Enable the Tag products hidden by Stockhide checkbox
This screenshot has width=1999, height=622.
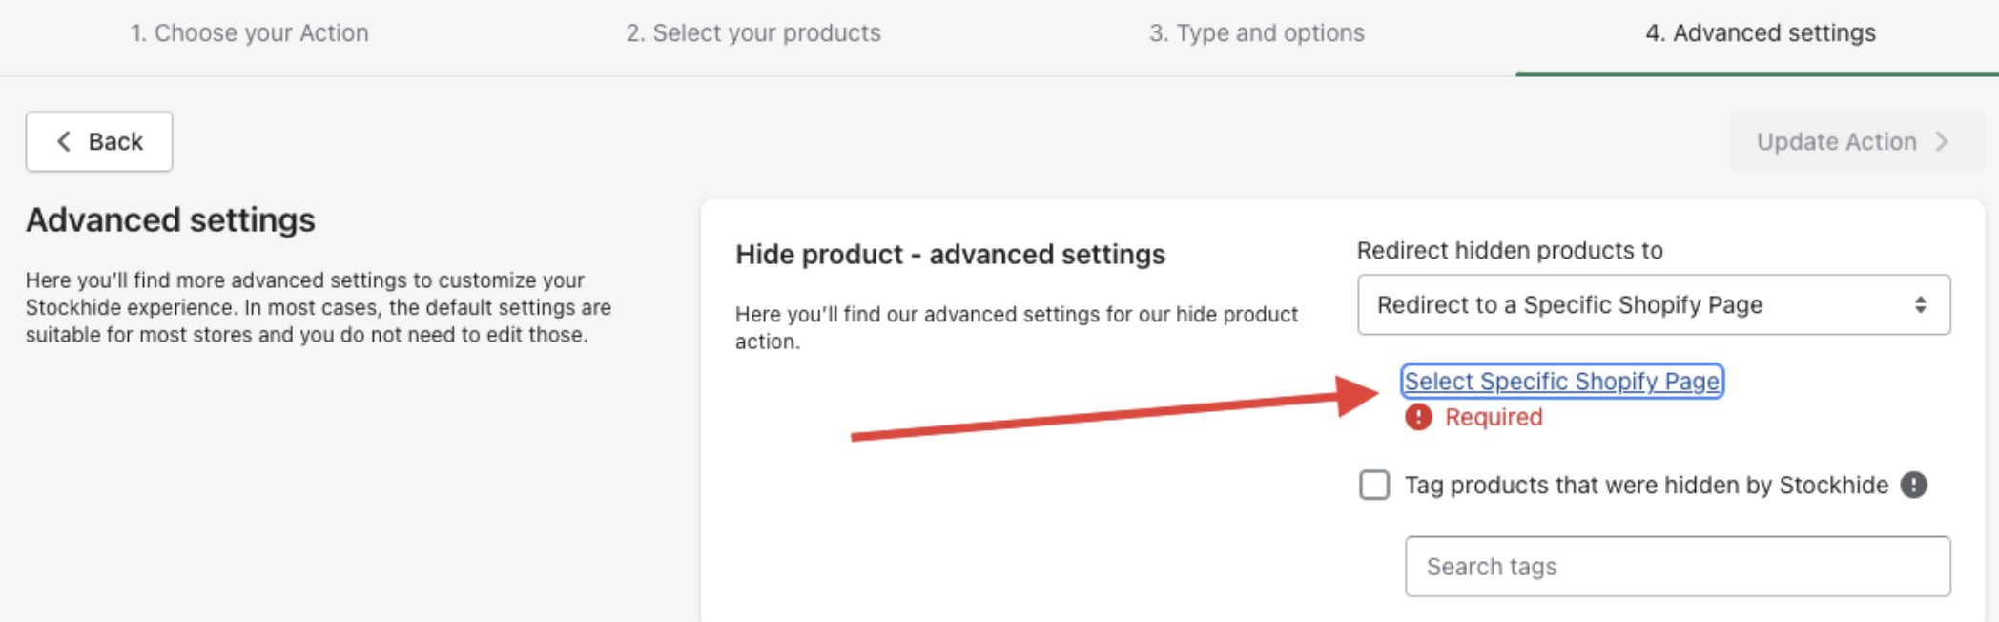point(1374,485)
